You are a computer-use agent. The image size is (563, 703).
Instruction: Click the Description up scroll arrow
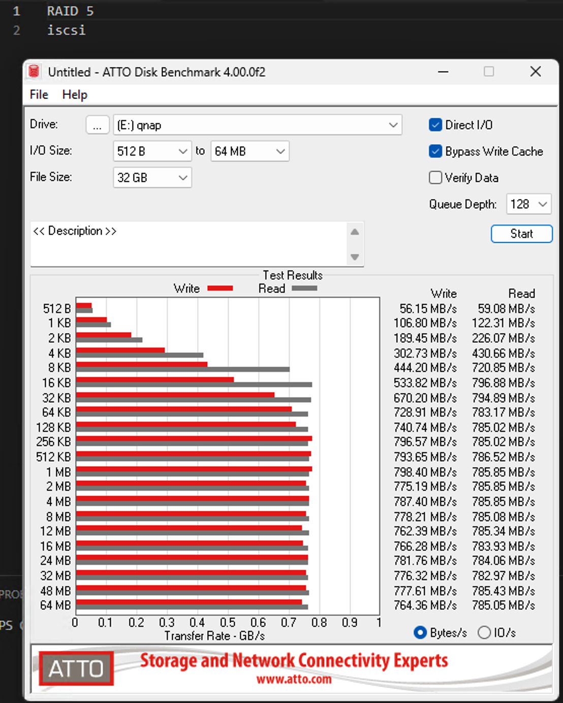coord(355,232)
